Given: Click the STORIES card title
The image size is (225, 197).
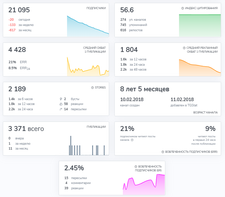Looking at the screenshot, I should pos(100,87).
